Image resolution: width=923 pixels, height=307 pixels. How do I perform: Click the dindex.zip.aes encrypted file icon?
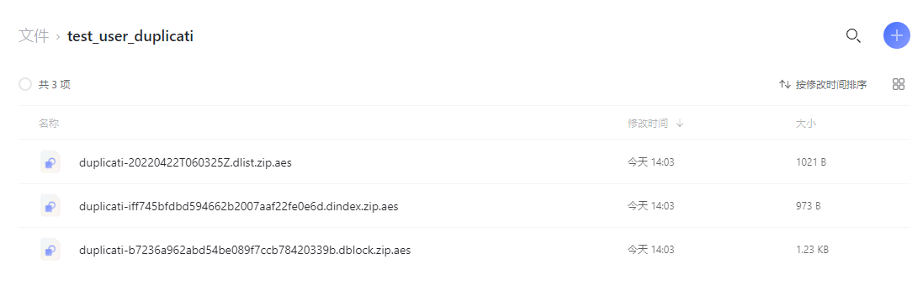pyautogui.click(x=50, y=206)
